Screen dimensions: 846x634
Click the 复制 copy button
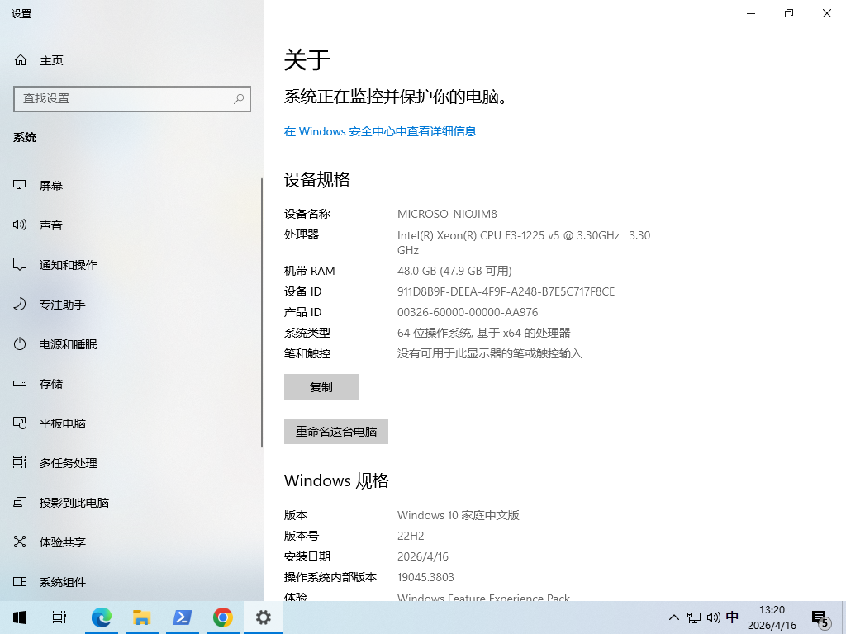tap(321, 386)
